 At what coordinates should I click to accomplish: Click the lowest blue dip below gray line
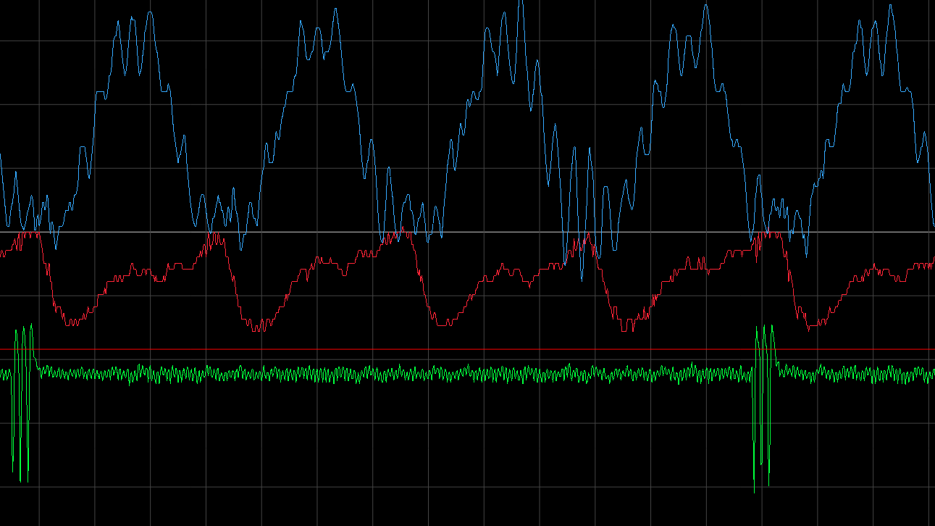[x=581, y=280]
